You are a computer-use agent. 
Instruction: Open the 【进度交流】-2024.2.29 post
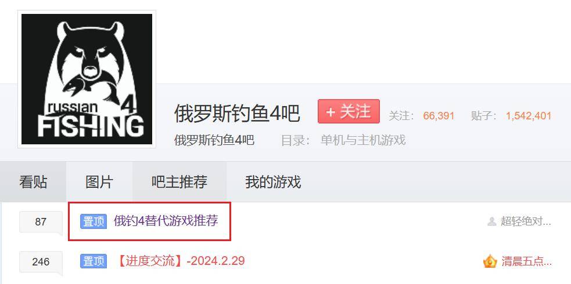pos(180,261)
